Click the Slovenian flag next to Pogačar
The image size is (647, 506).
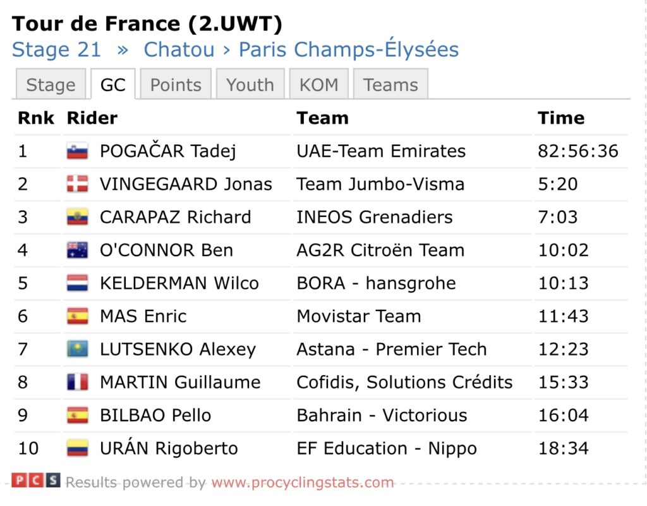(77, 151)
